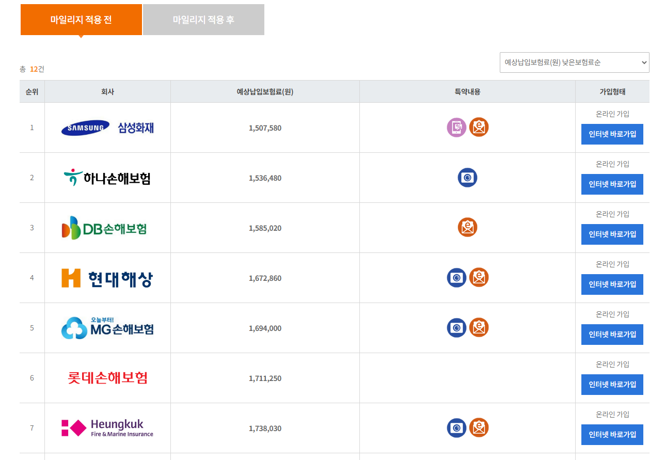Click the 가입형태 column header

[x=612, y=92]
